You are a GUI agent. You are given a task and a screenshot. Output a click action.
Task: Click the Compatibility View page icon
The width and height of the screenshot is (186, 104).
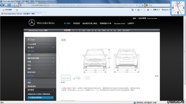139,5
